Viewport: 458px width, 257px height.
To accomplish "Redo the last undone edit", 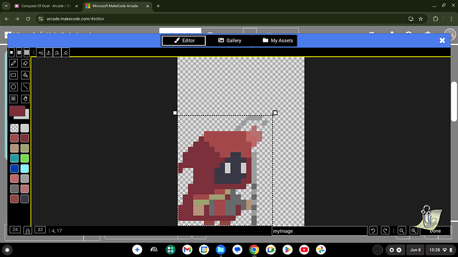I will pos(385,231).
